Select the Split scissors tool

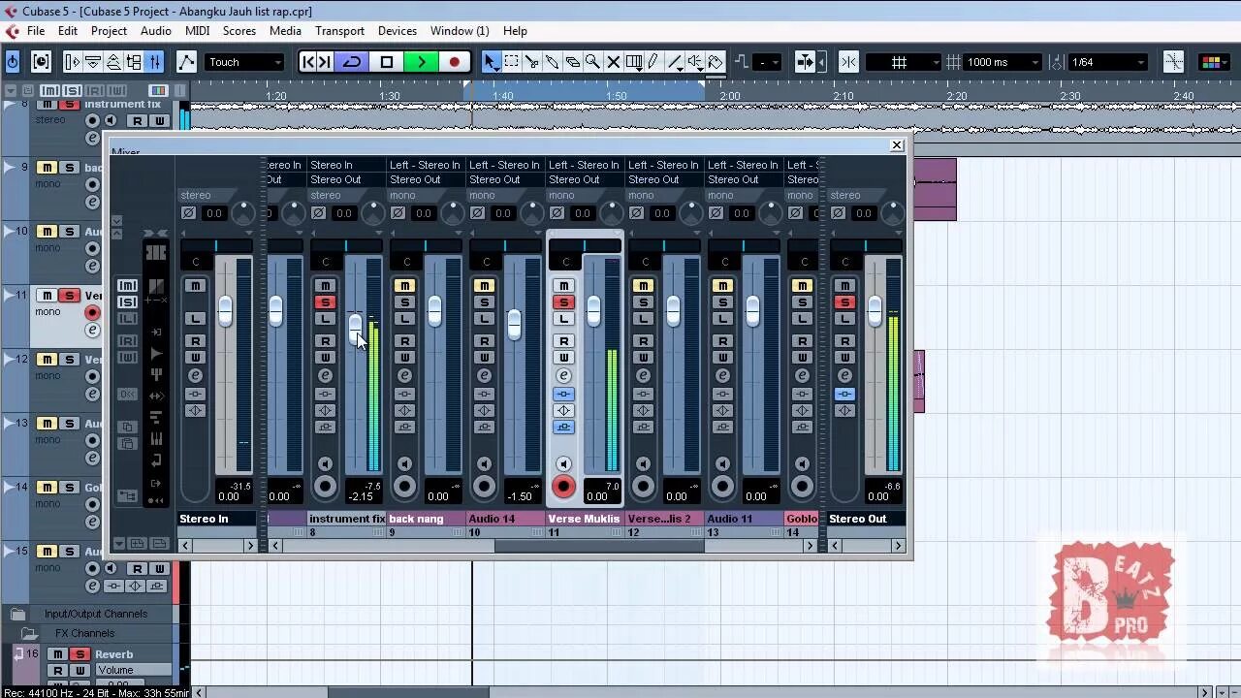(x=532, y=62)
